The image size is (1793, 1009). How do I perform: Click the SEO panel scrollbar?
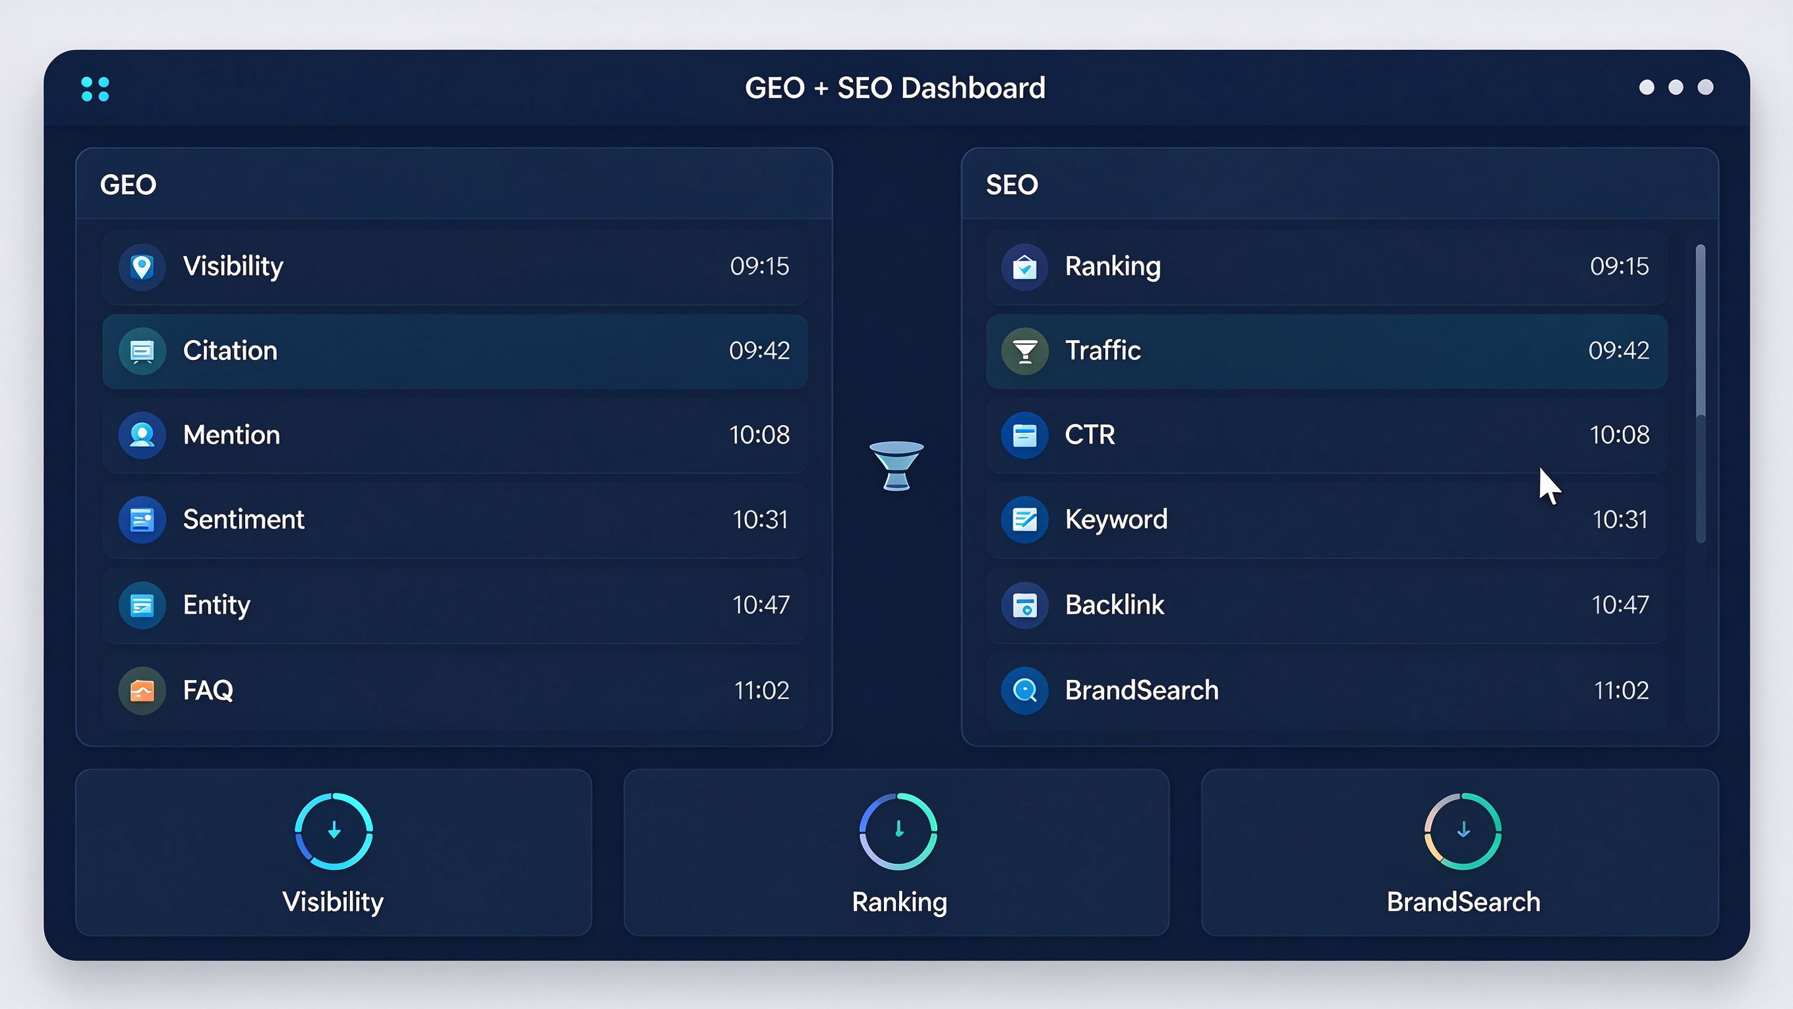coord(1700,393)
